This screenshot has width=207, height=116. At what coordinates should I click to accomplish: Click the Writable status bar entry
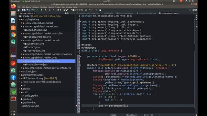tap(113, 115)
